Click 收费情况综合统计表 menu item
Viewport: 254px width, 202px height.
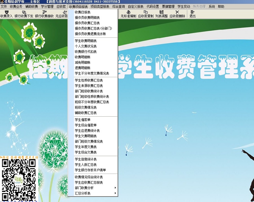pos(89,177)
